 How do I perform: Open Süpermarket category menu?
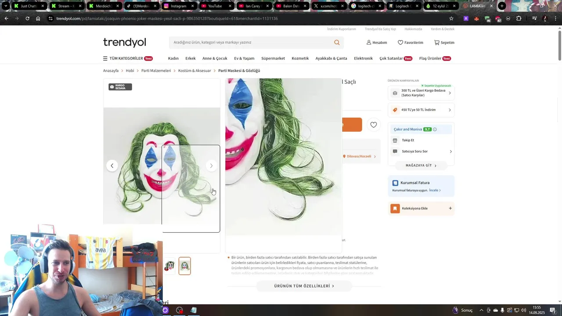[273, 58]
